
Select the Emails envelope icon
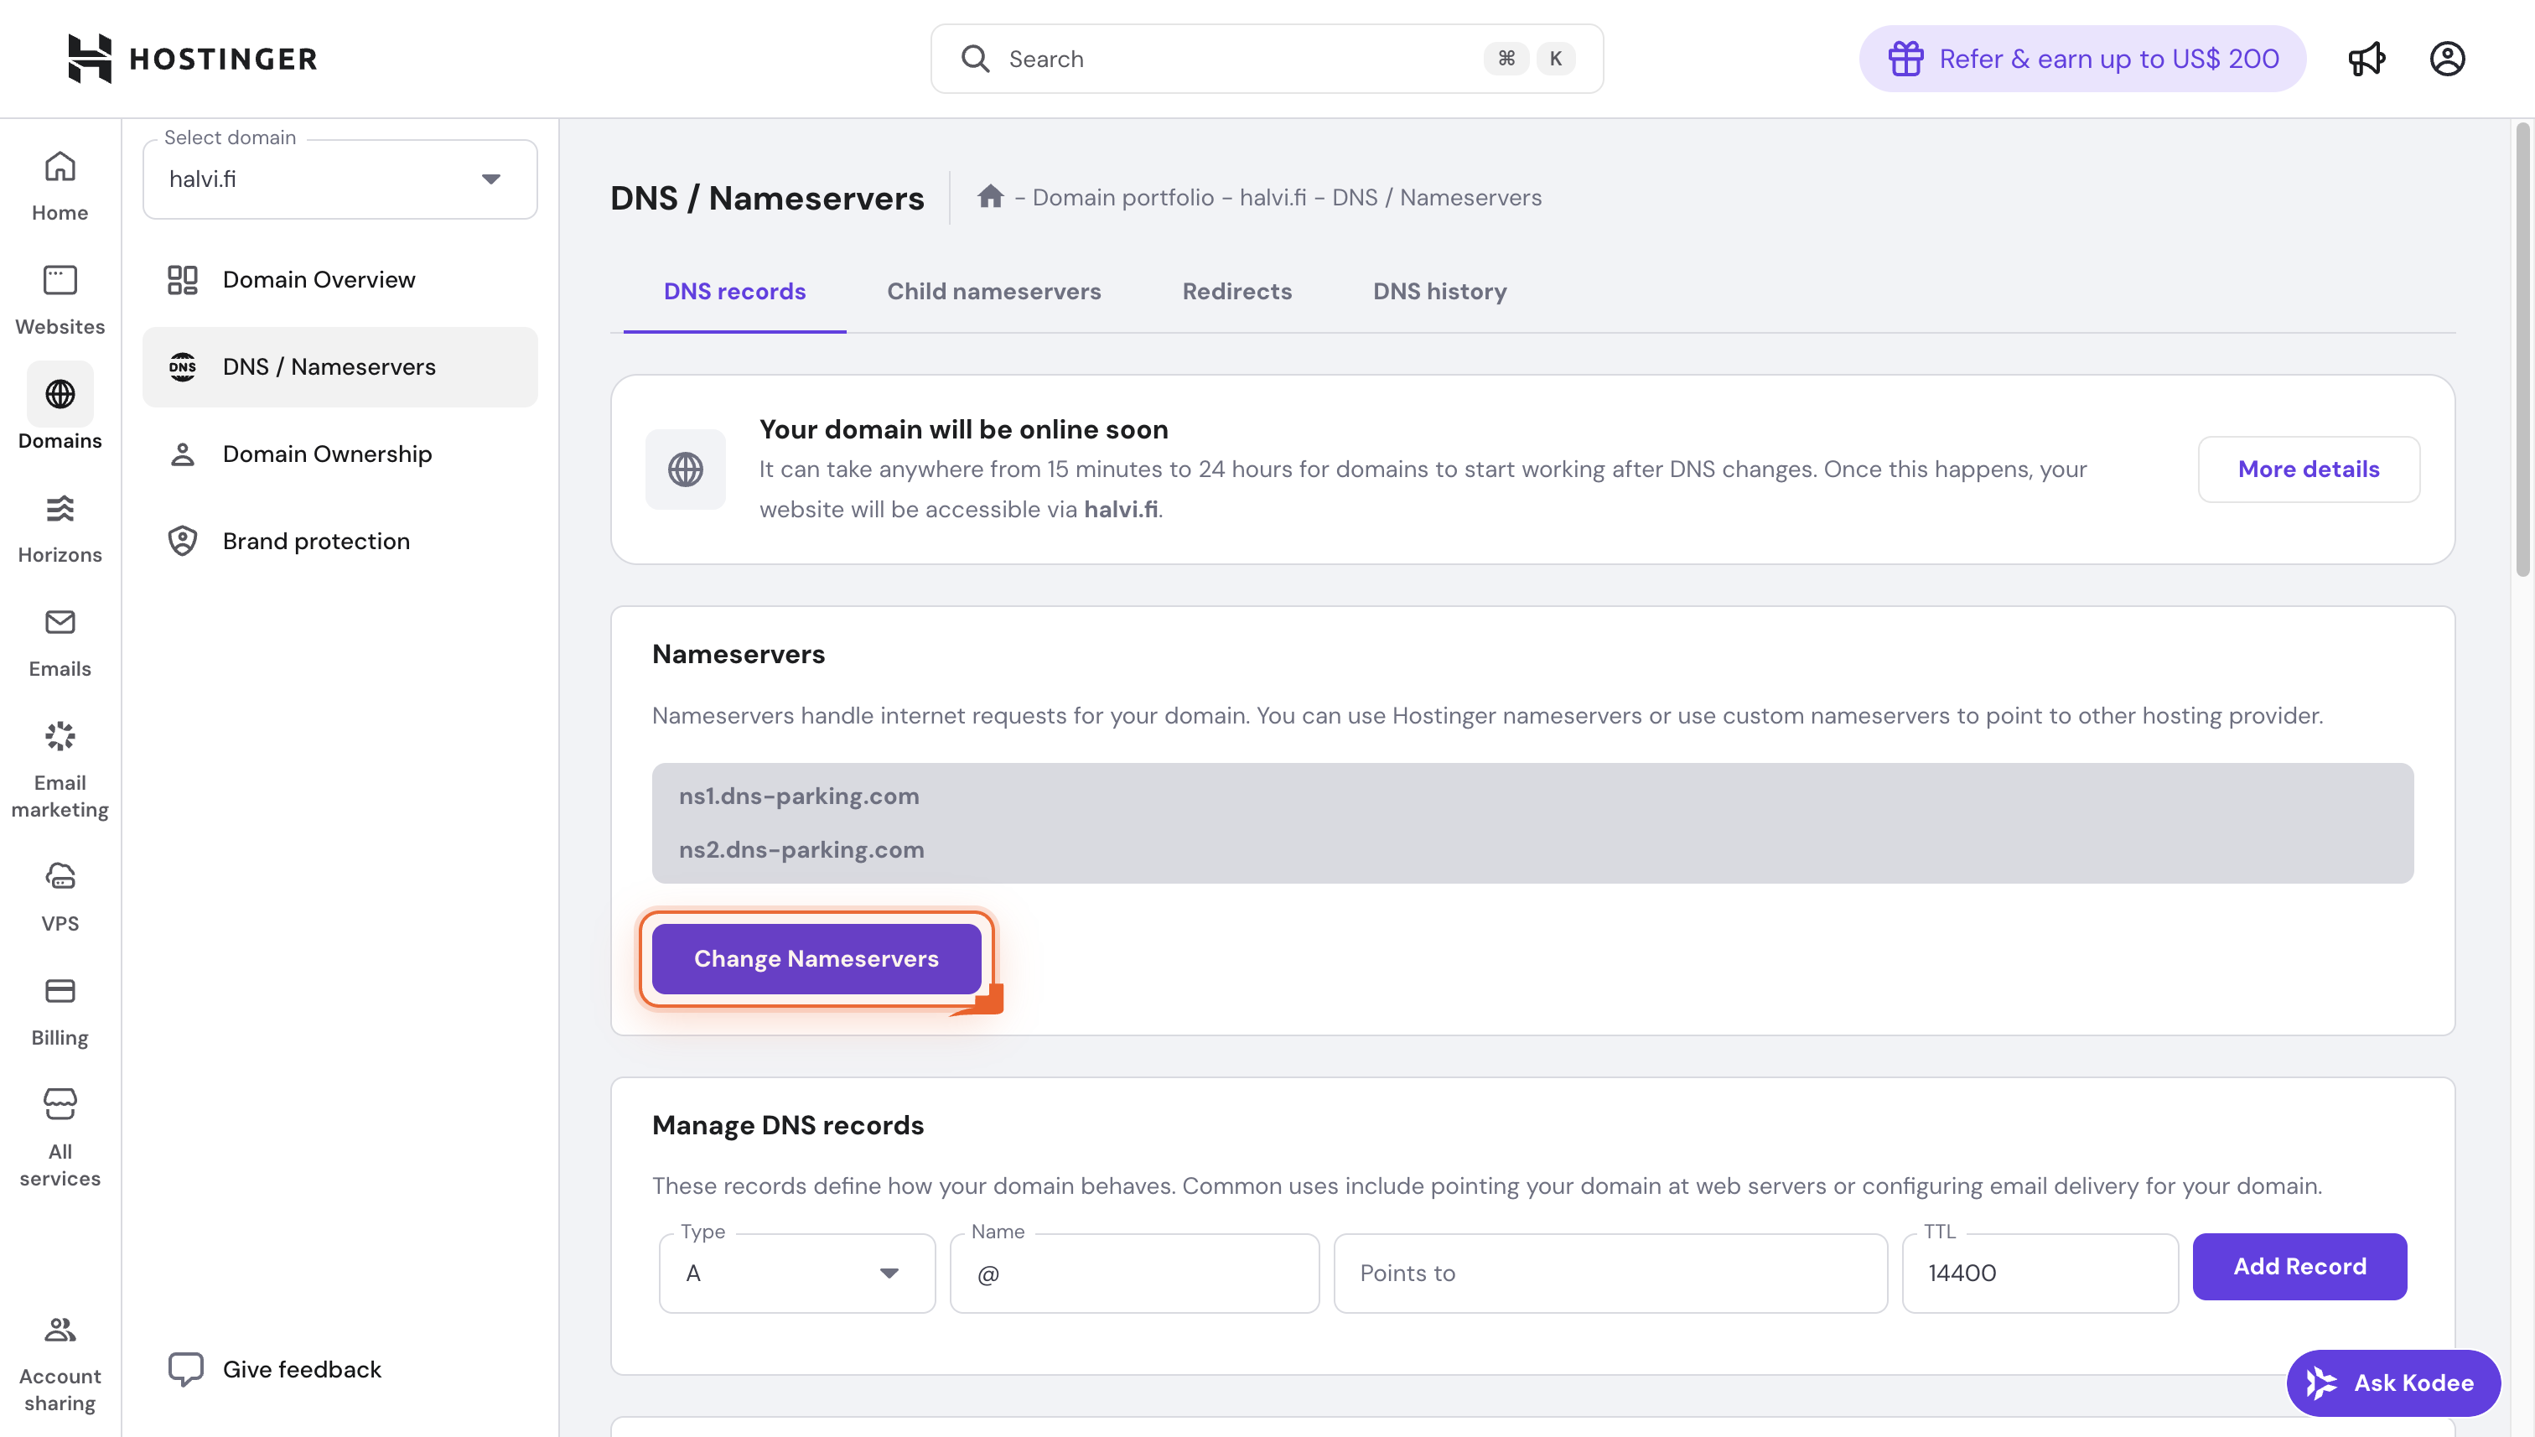(x=60, y=623)
